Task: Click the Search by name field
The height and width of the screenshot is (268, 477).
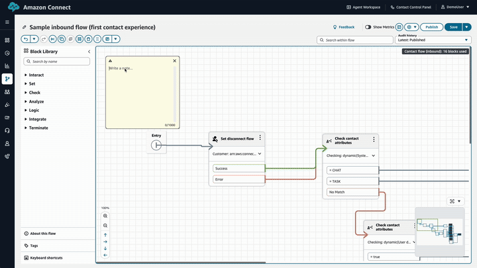Action: 57,62
